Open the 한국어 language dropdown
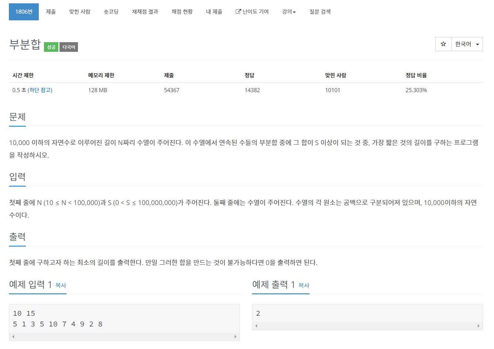The width and height of the screenshot is (494, 349). tap(467, 44)
